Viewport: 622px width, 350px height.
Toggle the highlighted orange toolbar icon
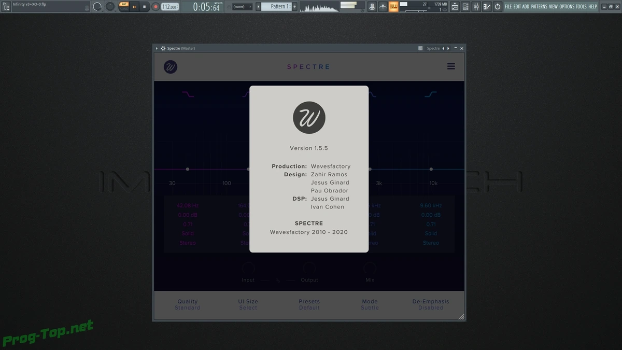[x=393, y=7]
